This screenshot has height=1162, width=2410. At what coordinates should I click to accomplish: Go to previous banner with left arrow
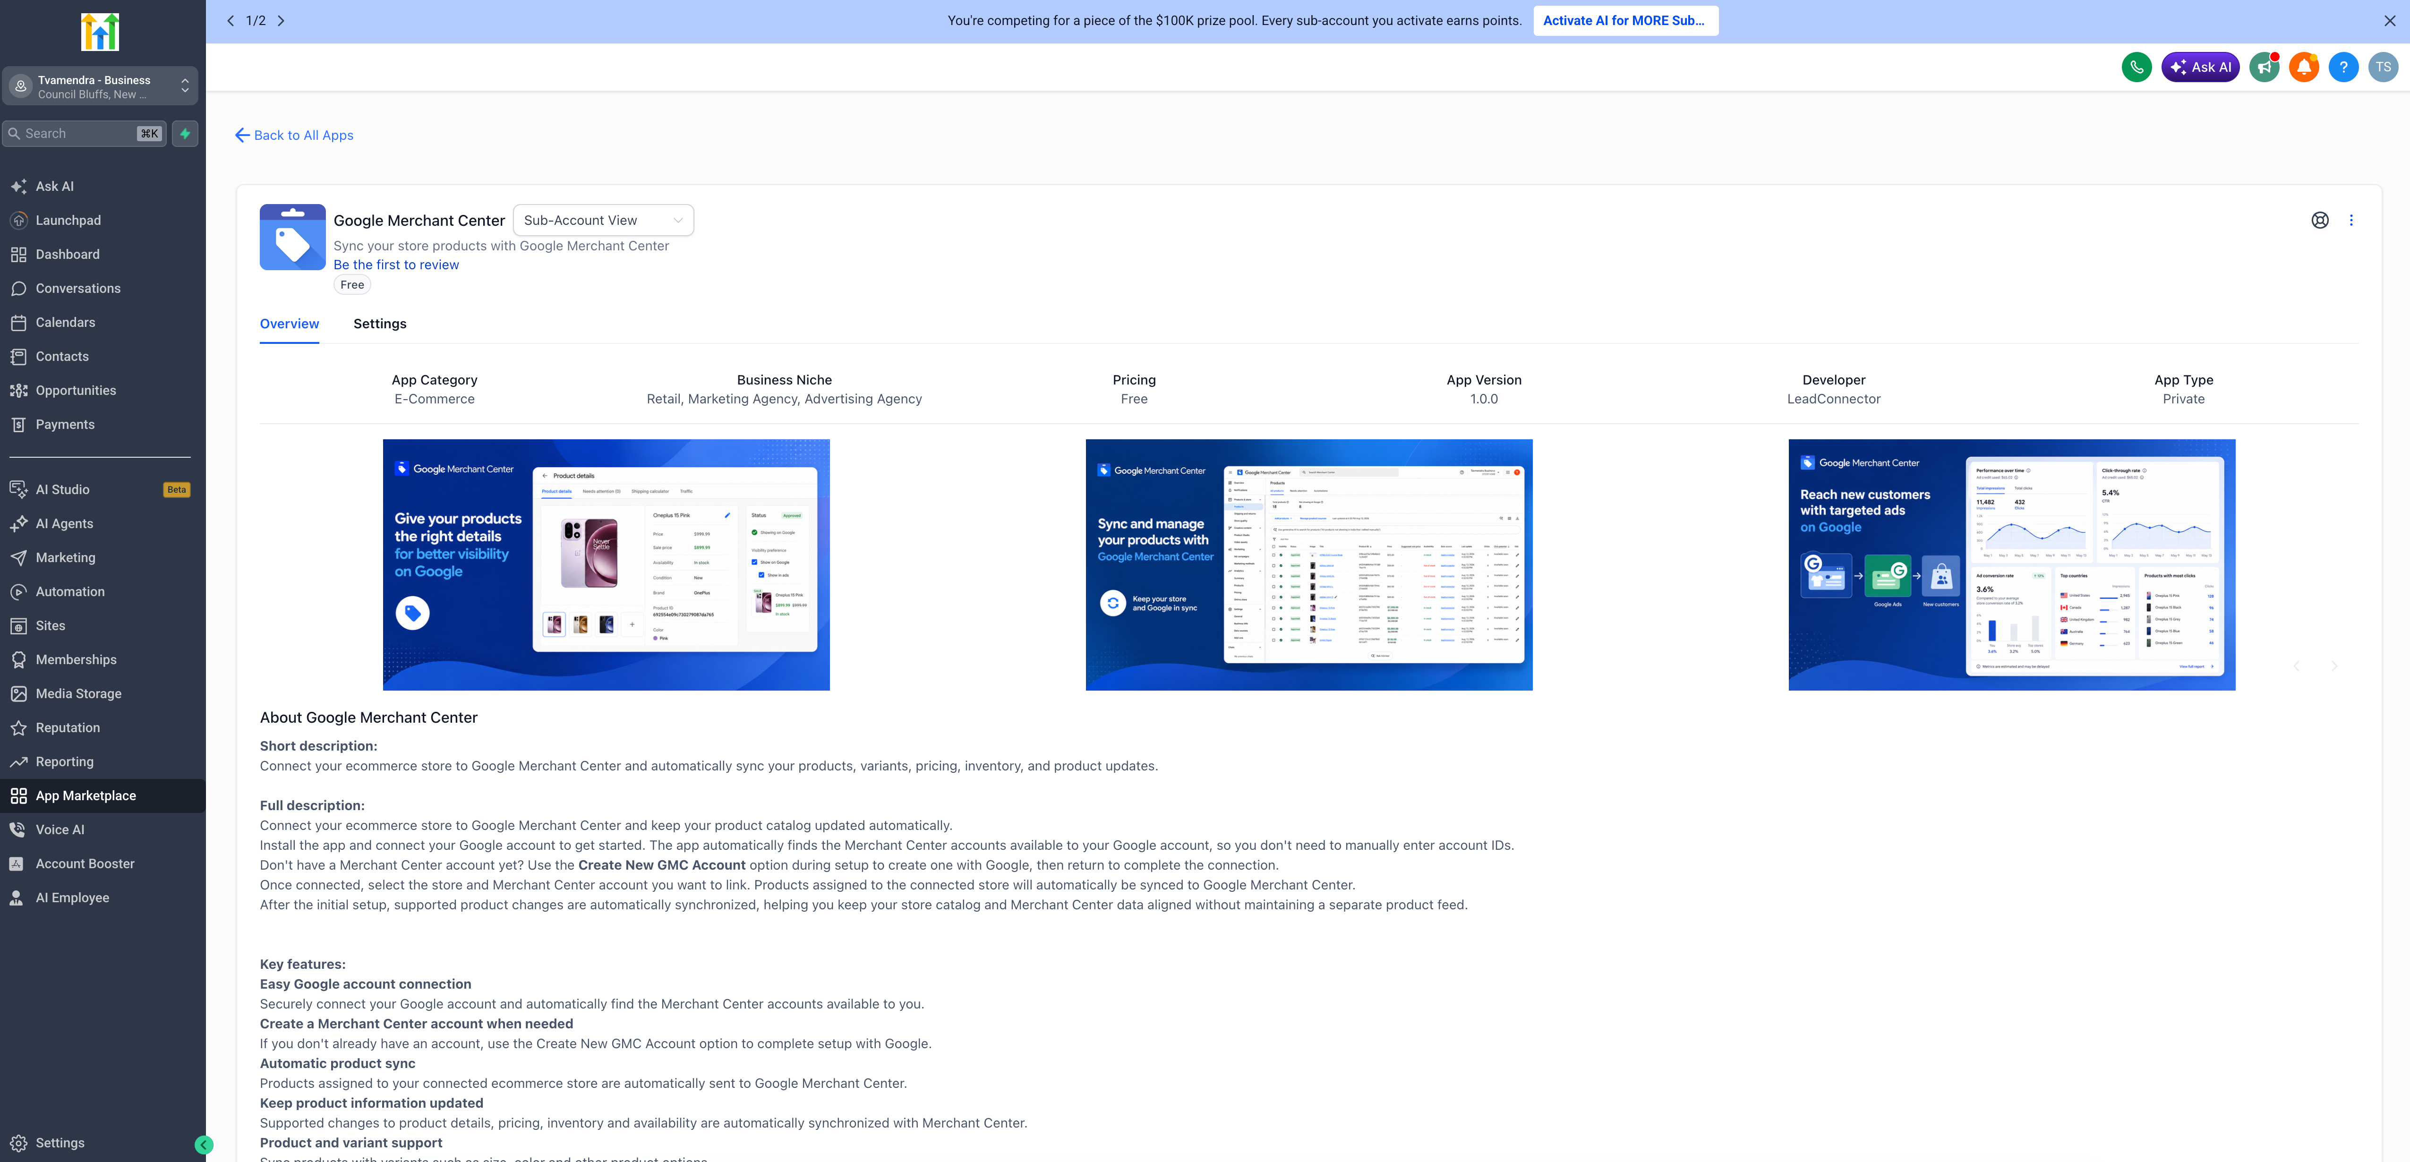tap(231, 21)
